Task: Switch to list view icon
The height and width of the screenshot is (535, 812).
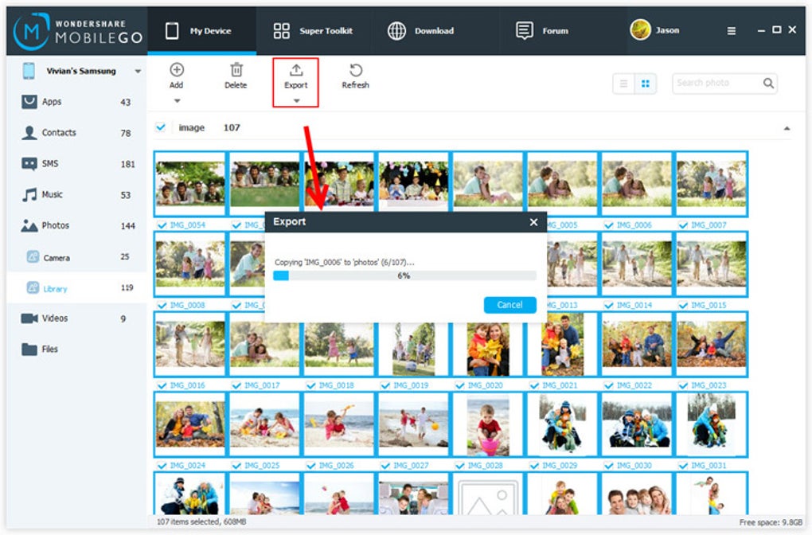Action: [623, 84]
